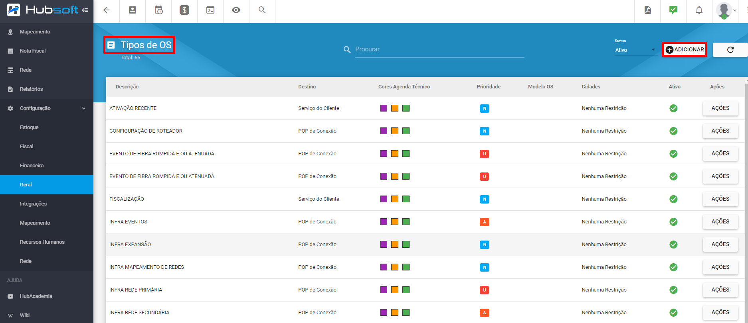Click the A priority badge for INFRA EVENTOS
The image size is (748, 323).
(x=484, y=222)
